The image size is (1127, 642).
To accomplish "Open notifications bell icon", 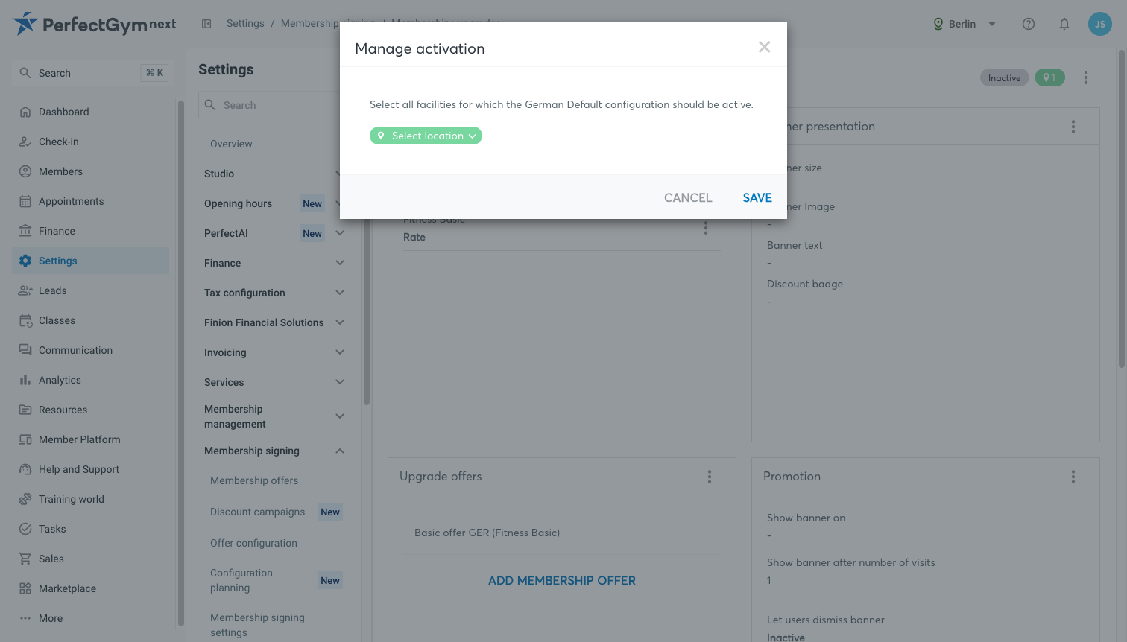I will [x=1064, y=24].
